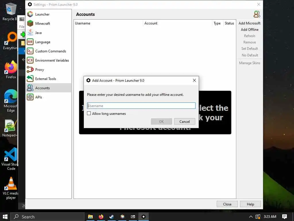This screenshot has height=221, width=294.
Task: Sort by the Account column header
Action: (x=177, y=23)
